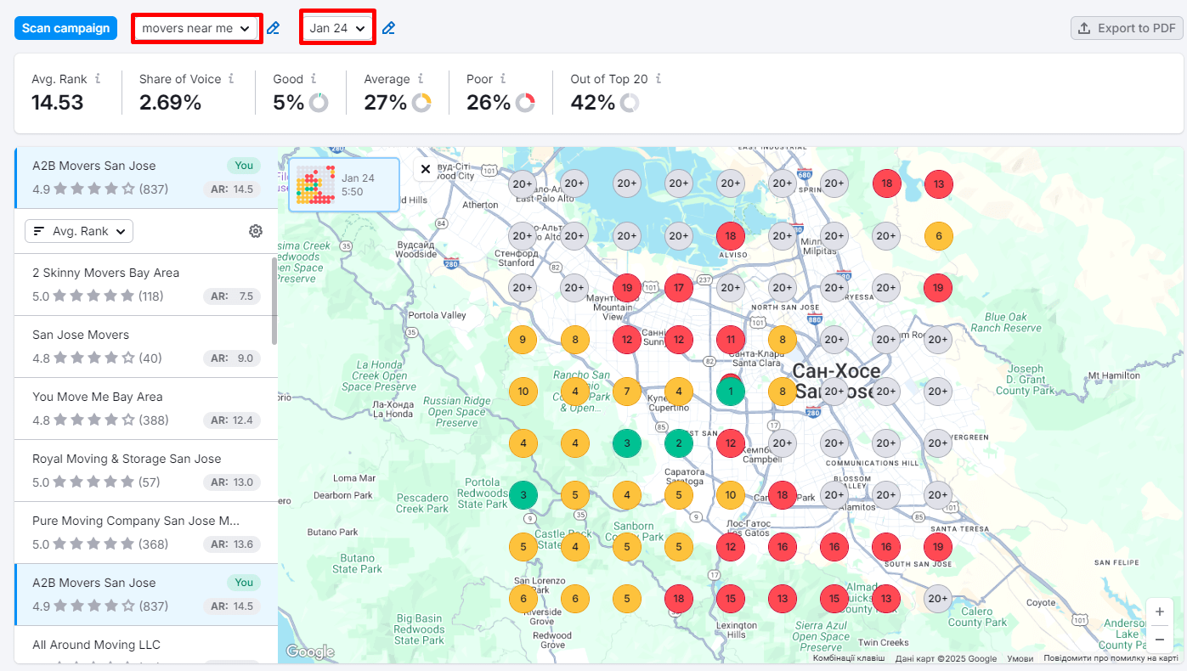The width and height of the screenshot is (1187, 671).
Task: Click the green rank 1 map pin
Action: click(730, 392)
